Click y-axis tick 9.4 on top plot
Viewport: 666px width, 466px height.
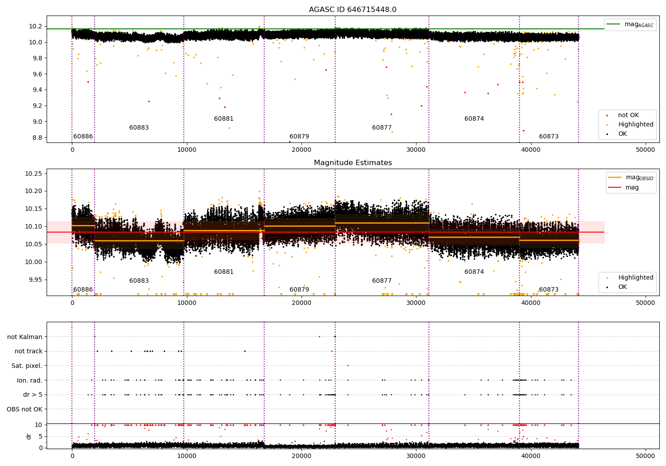pyautogui.click(x=37, y=90)
